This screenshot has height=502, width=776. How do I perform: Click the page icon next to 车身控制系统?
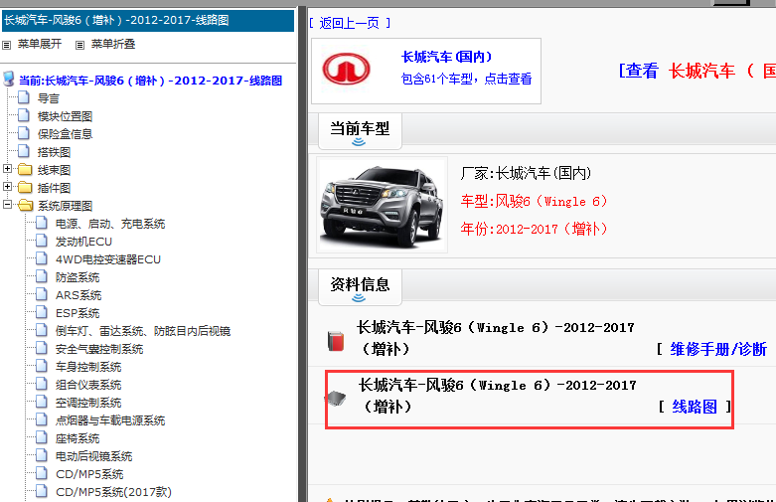point(42,366)
